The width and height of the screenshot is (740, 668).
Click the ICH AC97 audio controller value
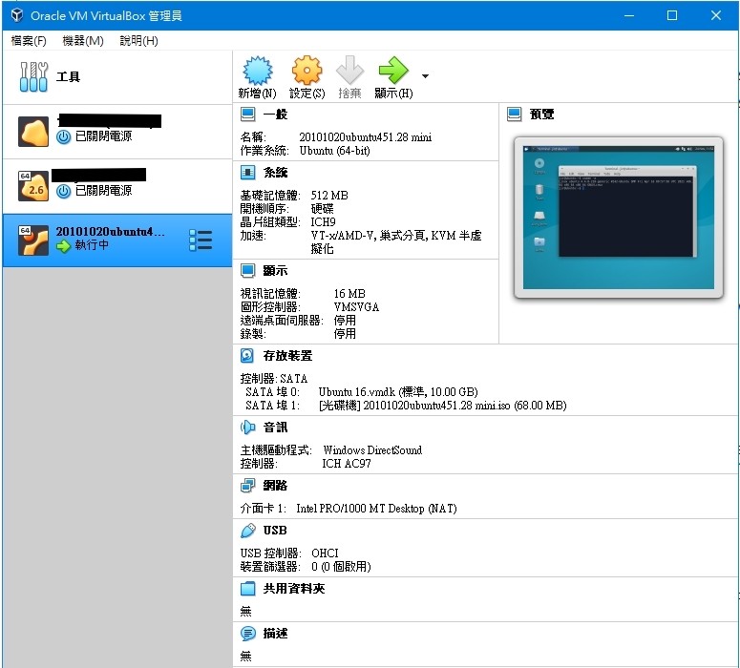[347, 464]
